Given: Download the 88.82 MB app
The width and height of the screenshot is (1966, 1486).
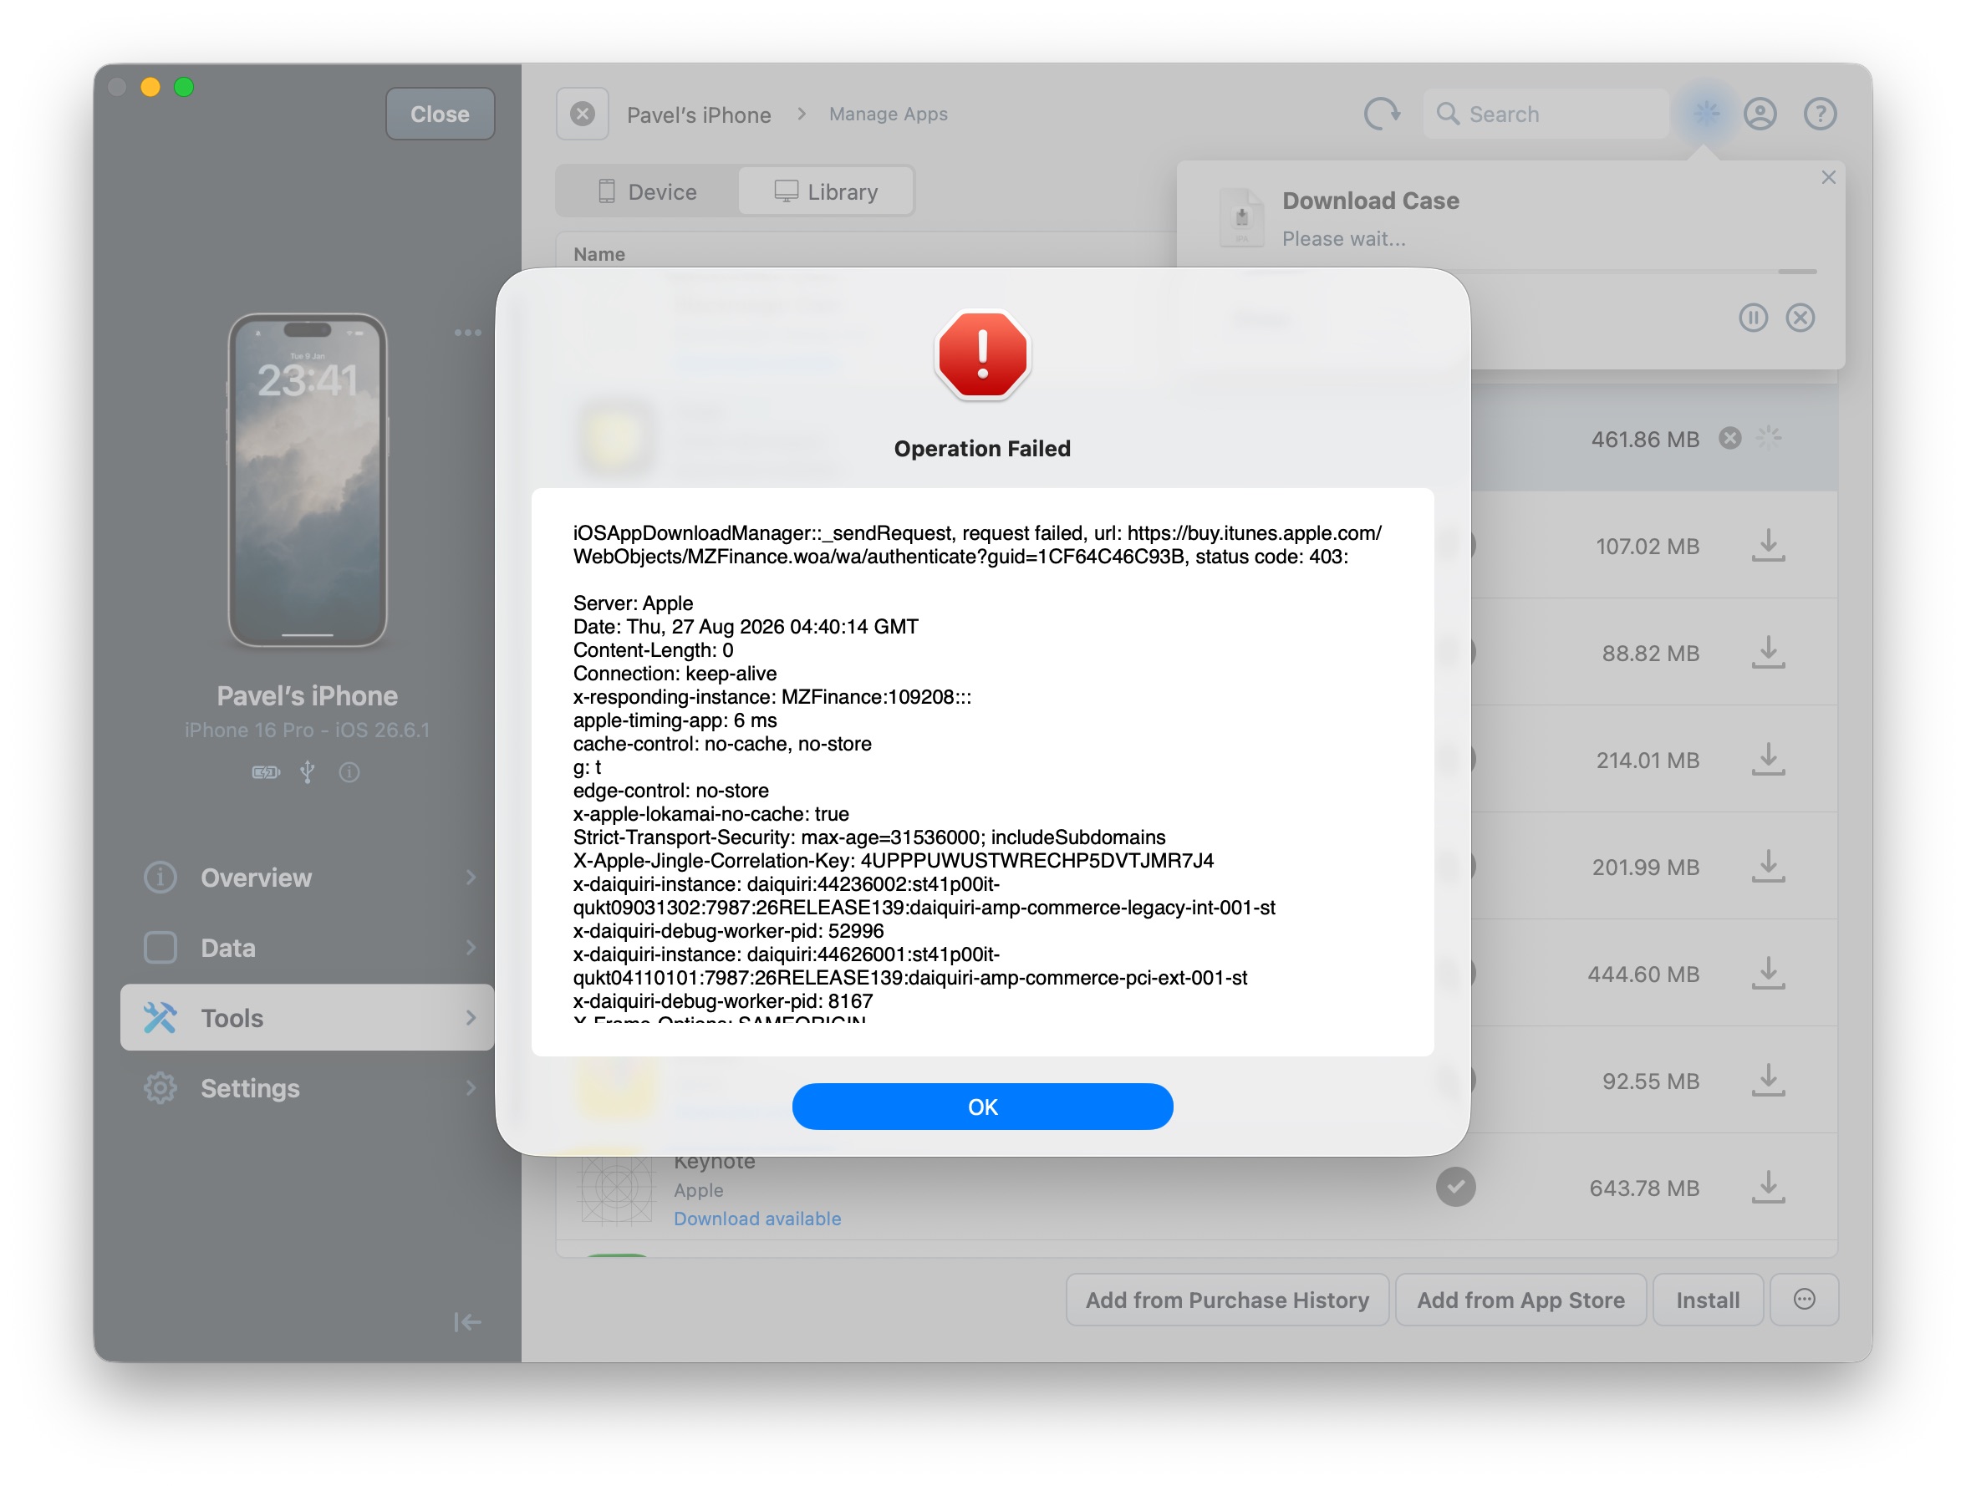Looking at the screenshot, I should pyautogui.click(x=1769, y=653).
